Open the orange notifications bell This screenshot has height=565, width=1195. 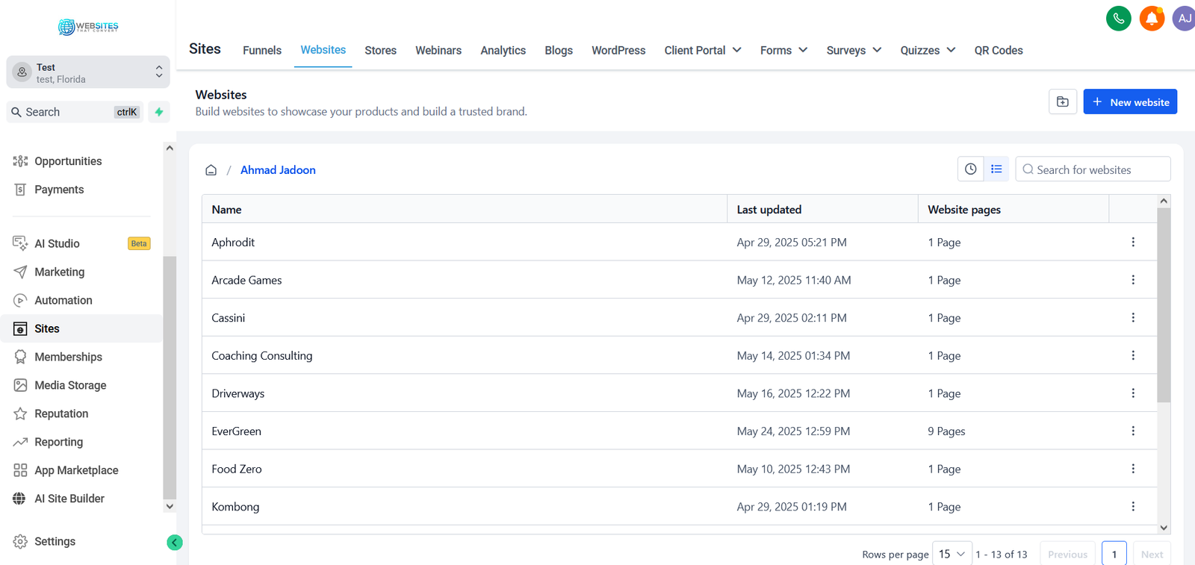click(1152, 18)
